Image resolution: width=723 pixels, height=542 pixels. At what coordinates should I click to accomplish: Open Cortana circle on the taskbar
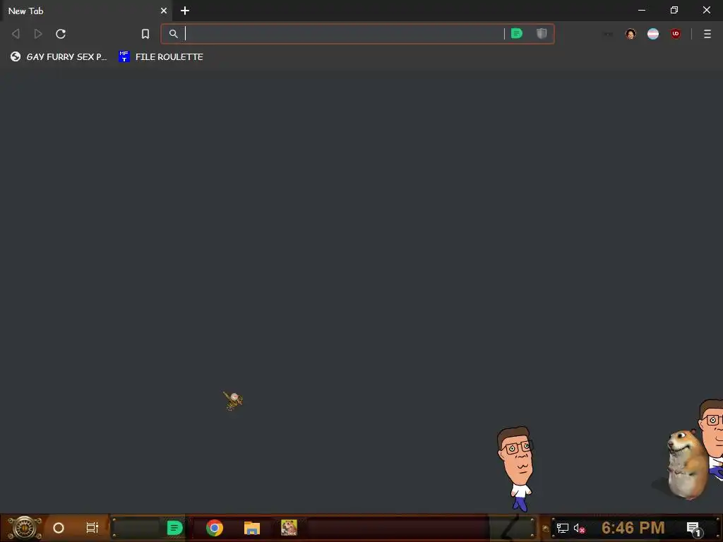pyautogui.click(x=59, y=528)
